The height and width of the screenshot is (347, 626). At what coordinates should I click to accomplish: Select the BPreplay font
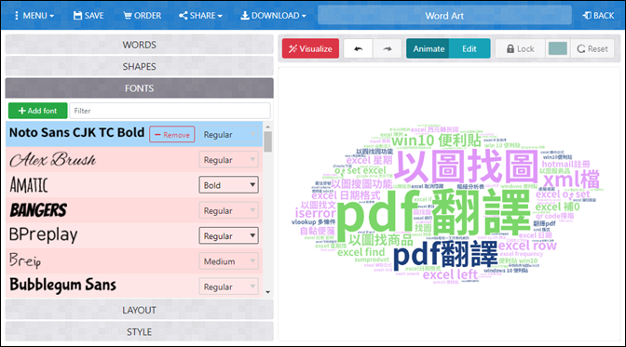coord(43,235)
